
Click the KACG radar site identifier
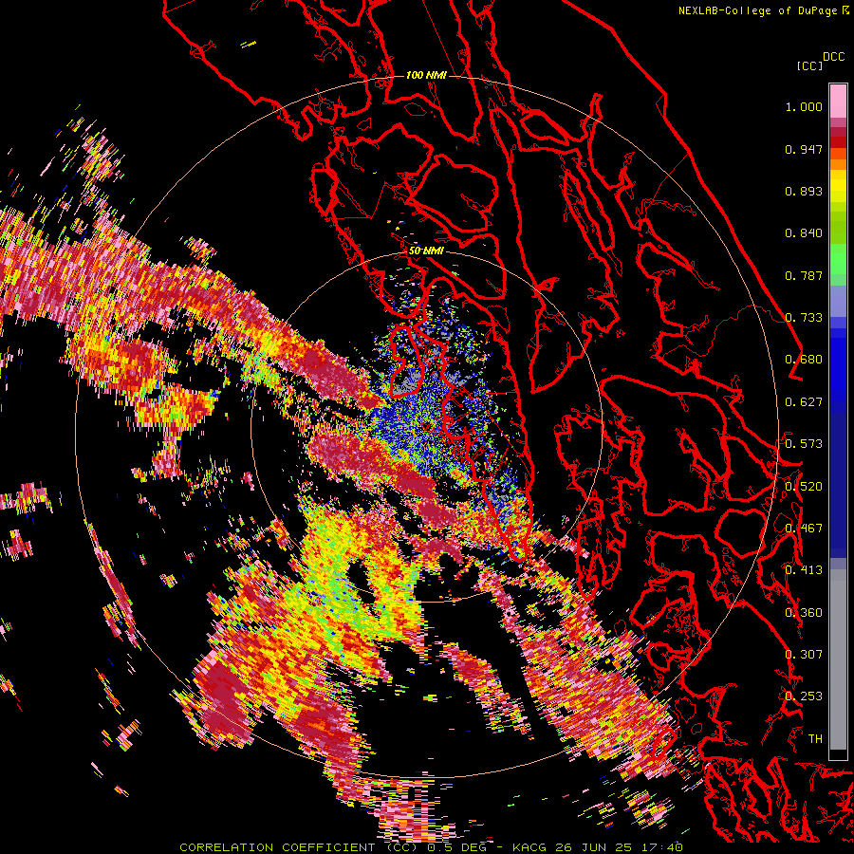(529, 847)
